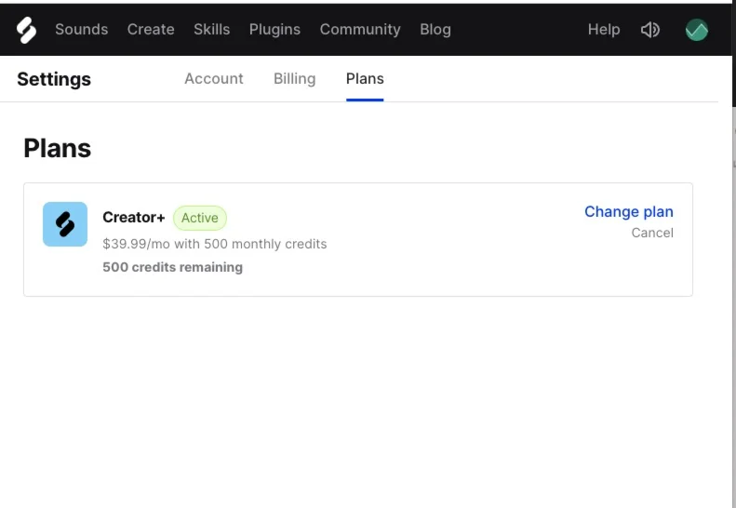This screenshot has width=736, height=508.
Task: Switch to the Account tab
Action: [214, 79]
